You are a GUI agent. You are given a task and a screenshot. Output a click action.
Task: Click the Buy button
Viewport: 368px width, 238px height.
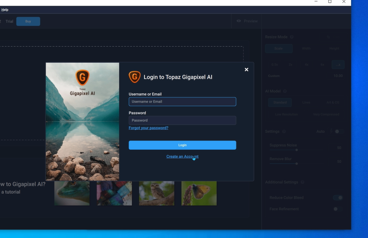pyautogui.click(x=28, y=21)
